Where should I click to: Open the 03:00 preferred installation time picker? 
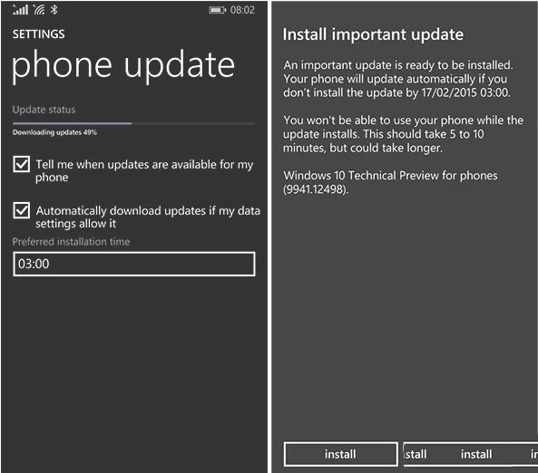[134, 264]
